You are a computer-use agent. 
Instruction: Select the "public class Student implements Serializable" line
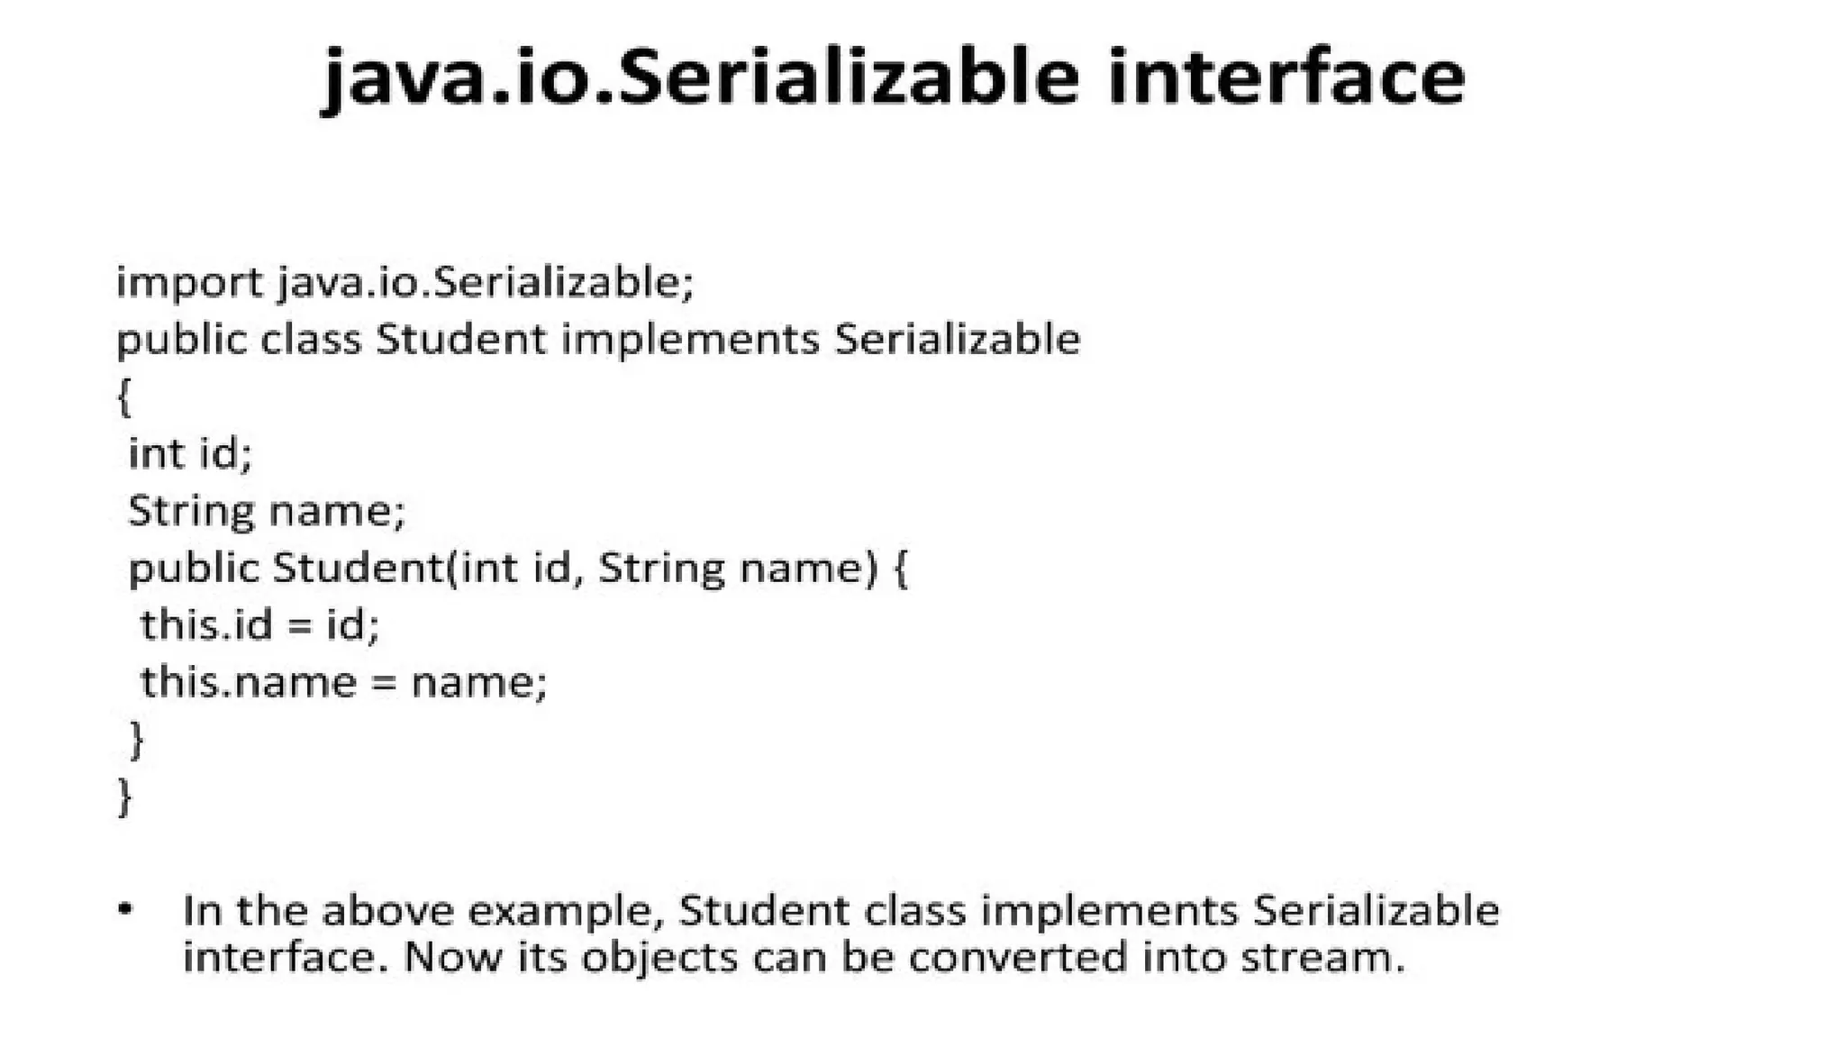[x=598, y=341]
